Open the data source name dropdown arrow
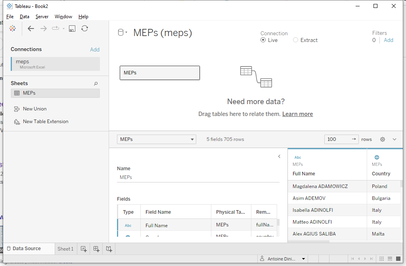 (x=126, y=32)
